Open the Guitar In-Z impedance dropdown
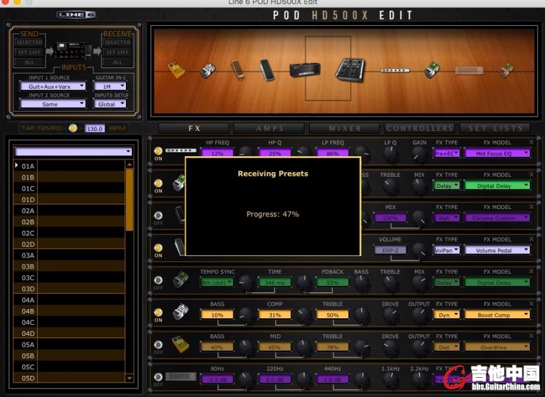Screen dimensions: 545x397 pyautogui.click(x=109, y=86)
